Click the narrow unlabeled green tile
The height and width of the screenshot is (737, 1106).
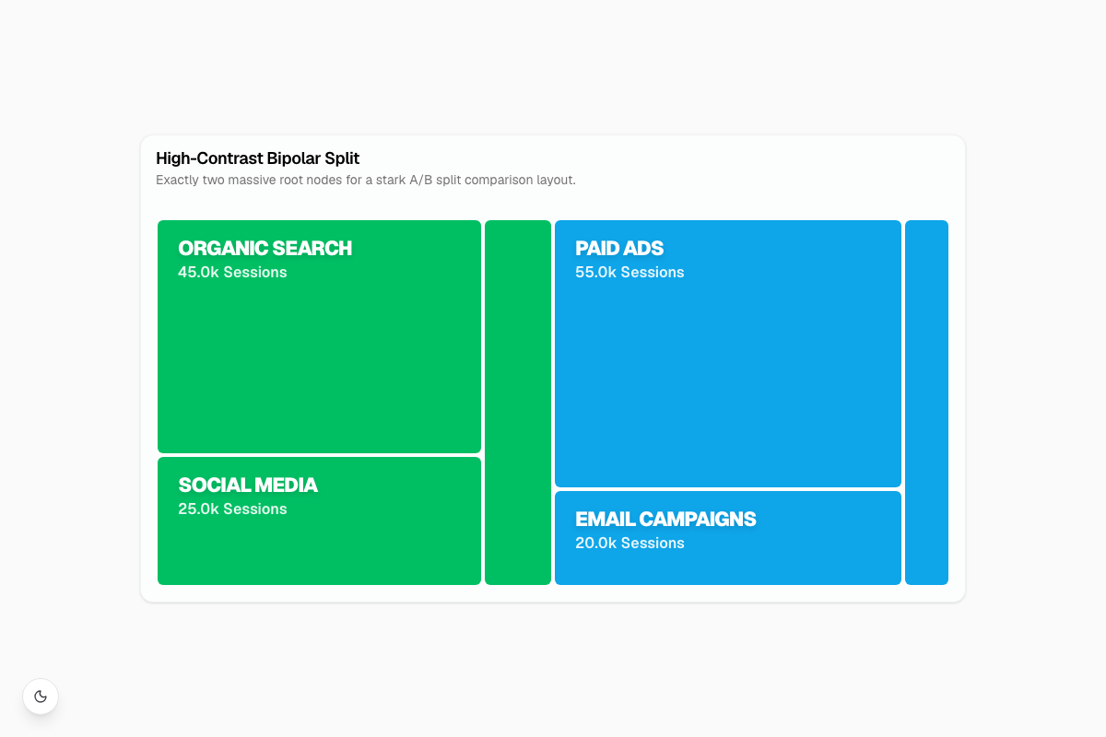pos(518,403)
